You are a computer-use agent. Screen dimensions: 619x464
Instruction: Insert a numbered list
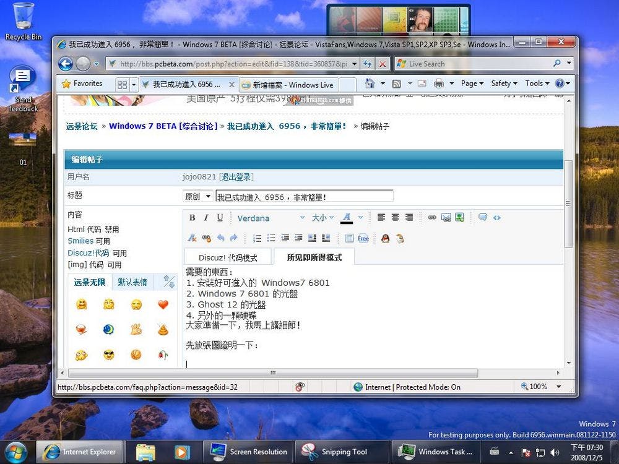(x=257, y=238)
